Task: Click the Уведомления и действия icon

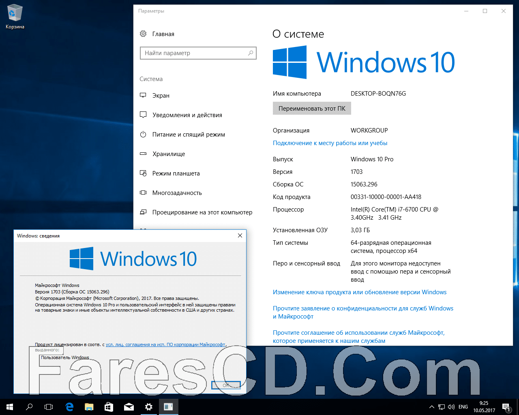Action: pos(143,115)
